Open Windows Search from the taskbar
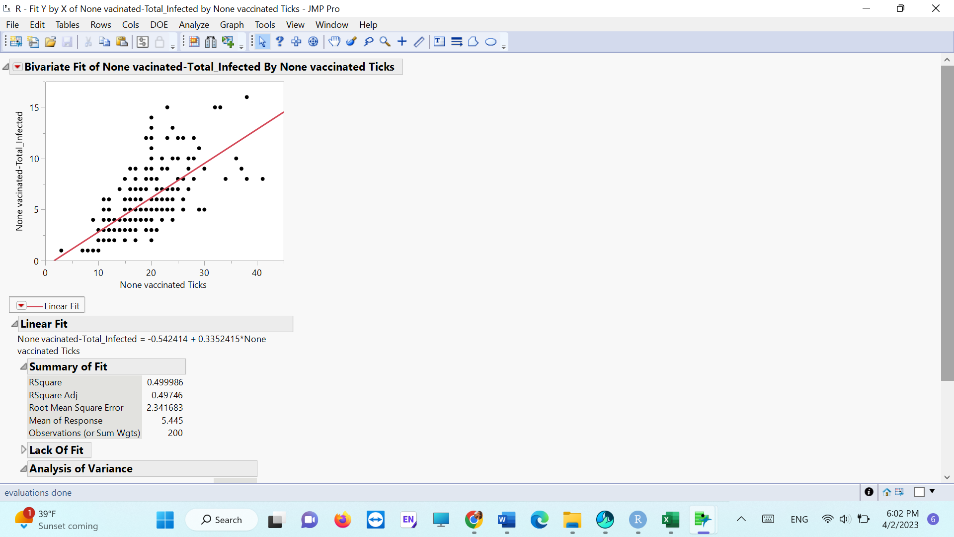This screenshot has height=537, width=954. 221,519
